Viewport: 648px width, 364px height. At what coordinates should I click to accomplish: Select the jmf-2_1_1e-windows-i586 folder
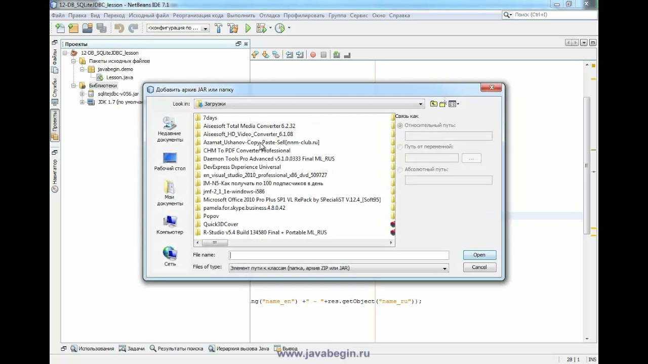(x=233, y=192)
